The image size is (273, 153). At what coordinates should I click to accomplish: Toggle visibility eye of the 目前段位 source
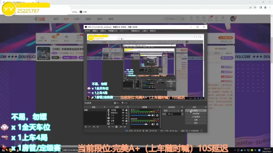(123, 113)
